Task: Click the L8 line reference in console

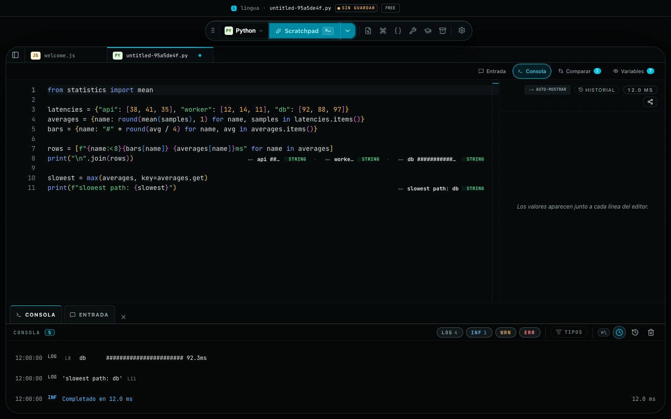Action: click(68, 358)
